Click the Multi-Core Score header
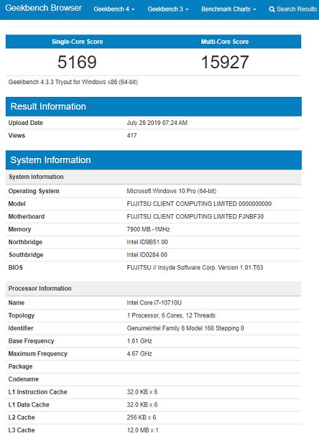Viewport: 319px width, 441px height. coord(225,41)
